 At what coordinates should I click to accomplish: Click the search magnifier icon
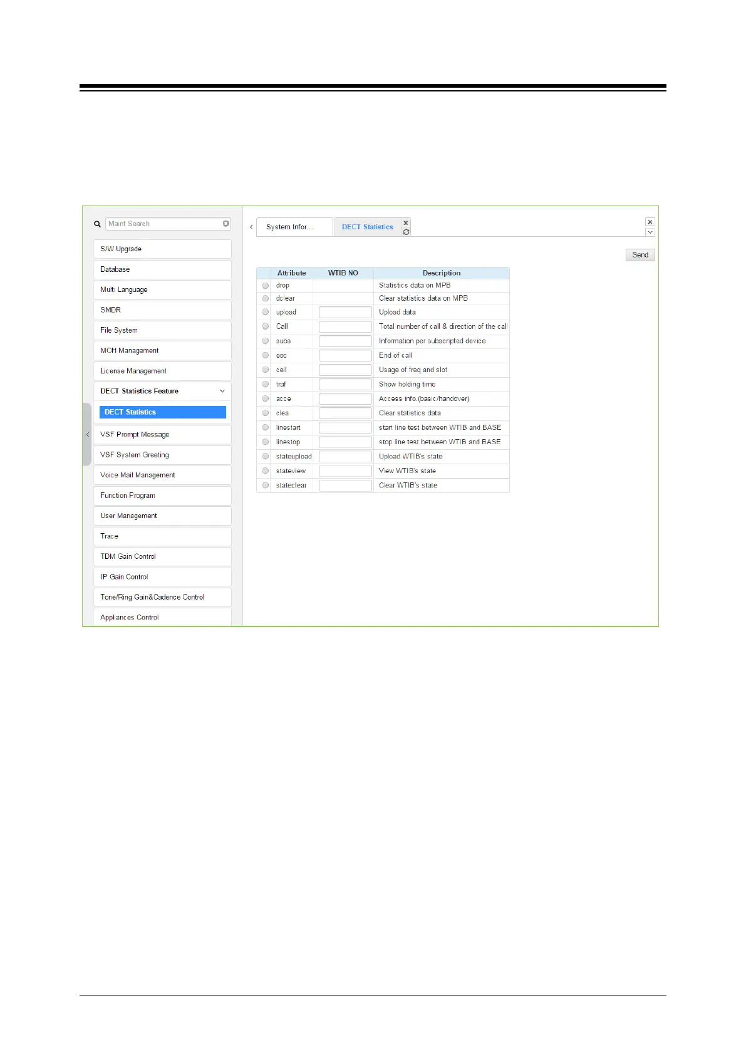(97, 224)
